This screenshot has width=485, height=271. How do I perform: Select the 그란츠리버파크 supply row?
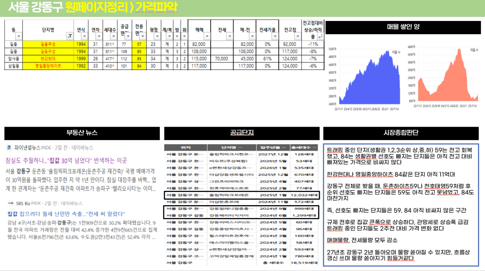click(x=242, y=182)
